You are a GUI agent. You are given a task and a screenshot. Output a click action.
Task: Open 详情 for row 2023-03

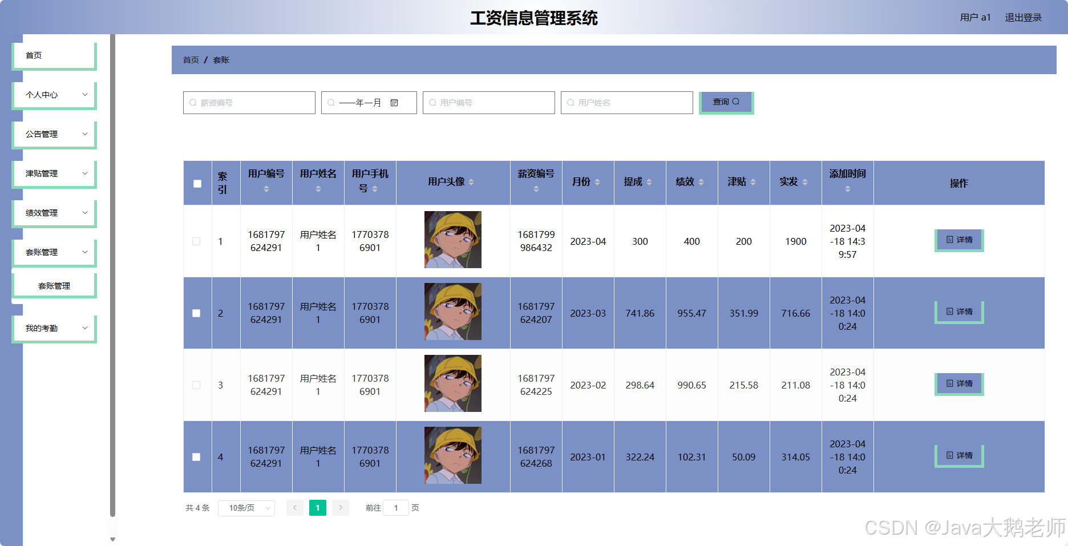(x=959, y=312)
